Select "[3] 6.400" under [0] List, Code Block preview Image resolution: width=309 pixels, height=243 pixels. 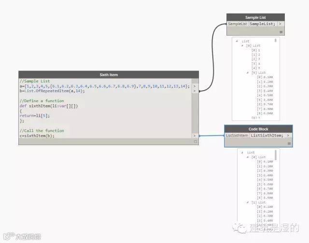(265, 175)
